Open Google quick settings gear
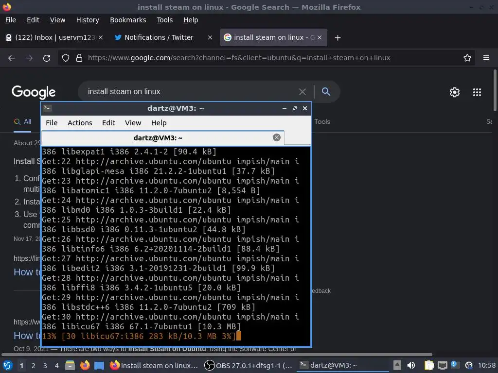The height and width of the screenshot is (373, 498). click(x=455, y=92)
